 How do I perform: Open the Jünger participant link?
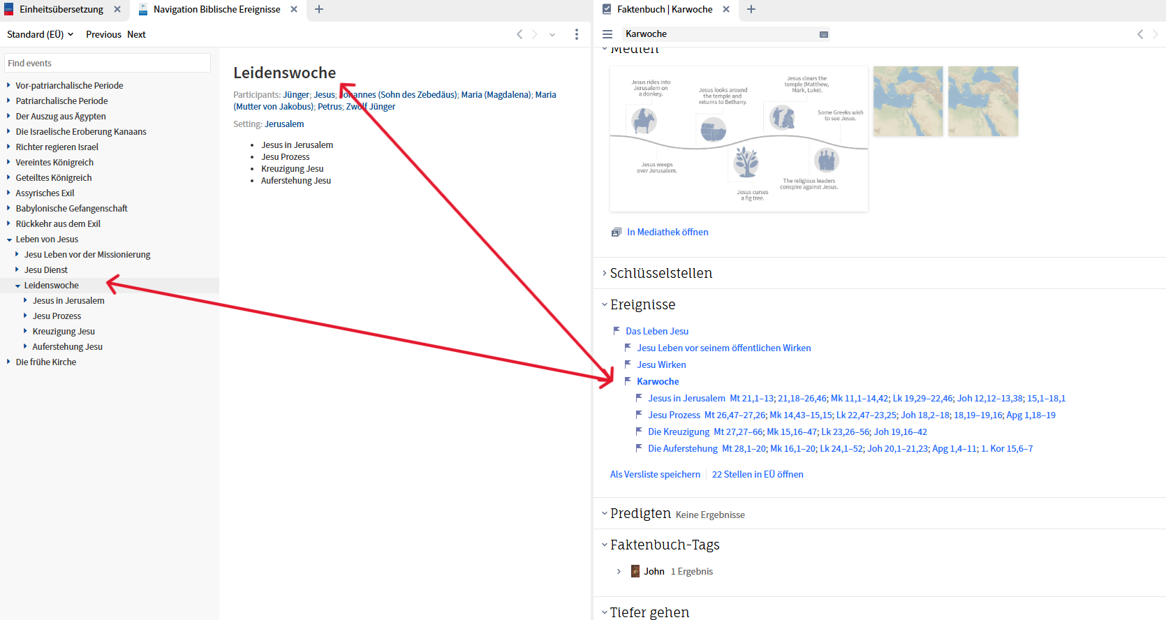click(x=296, y=94)
